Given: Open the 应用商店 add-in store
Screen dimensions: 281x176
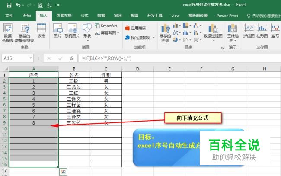Looking at the screenshot, I should click(x=135, y=28).
